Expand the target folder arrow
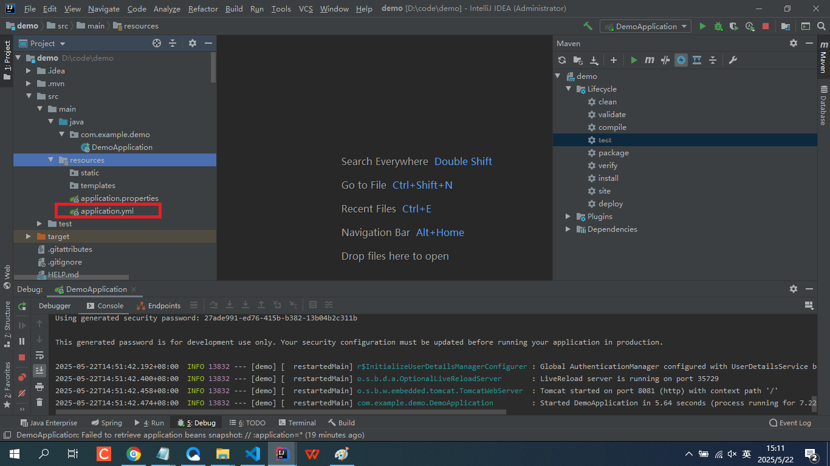The image size is (830, 466). click(29, 237)
